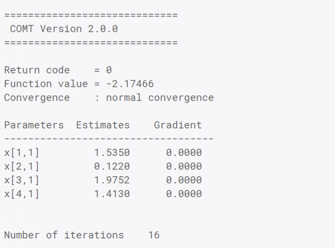Click the 'Number of iterations' label

click(x=64, y=235)
